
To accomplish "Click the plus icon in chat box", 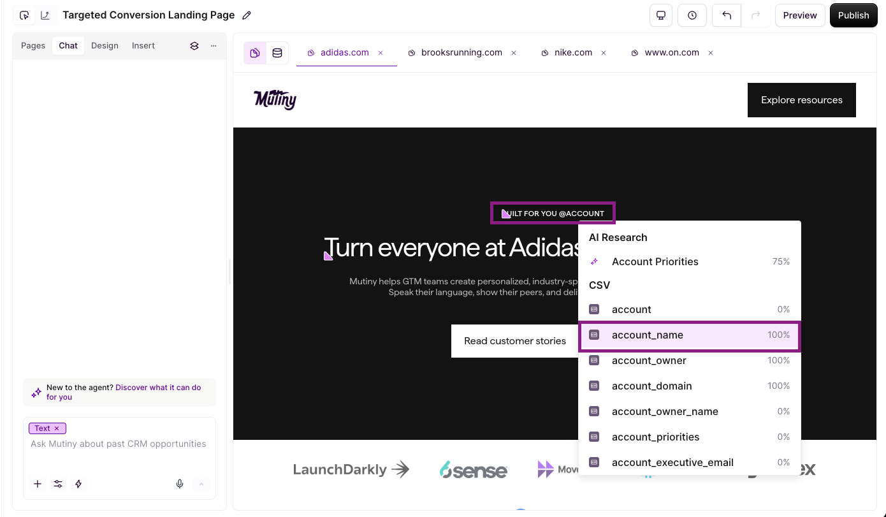I will [38, 484].
